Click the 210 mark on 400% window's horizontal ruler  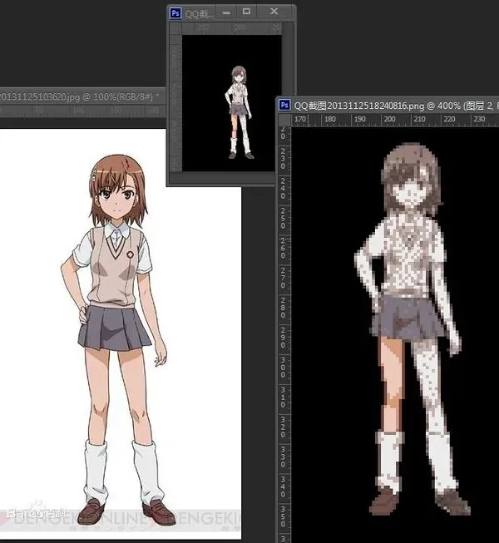coord(419,119)
